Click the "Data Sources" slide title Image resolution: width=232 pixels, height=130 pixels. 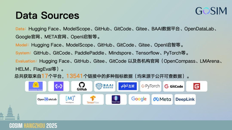click(x=47, y=15)
